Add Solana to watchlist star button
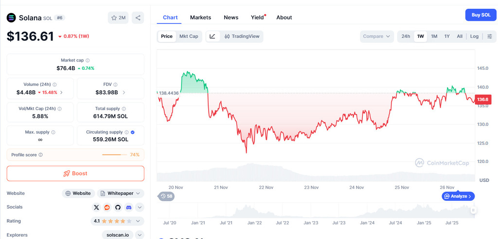Viewport: 498px width, 239px height. [118, 18]
